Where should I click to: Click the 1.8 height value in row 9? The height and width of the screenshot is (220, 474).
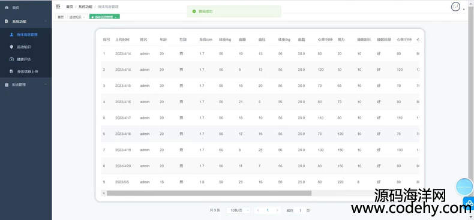click(x=202, y=182)
